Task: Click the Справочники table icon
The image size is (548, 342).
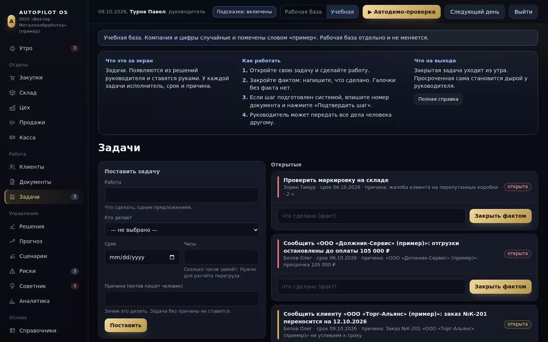Action: 12,331
